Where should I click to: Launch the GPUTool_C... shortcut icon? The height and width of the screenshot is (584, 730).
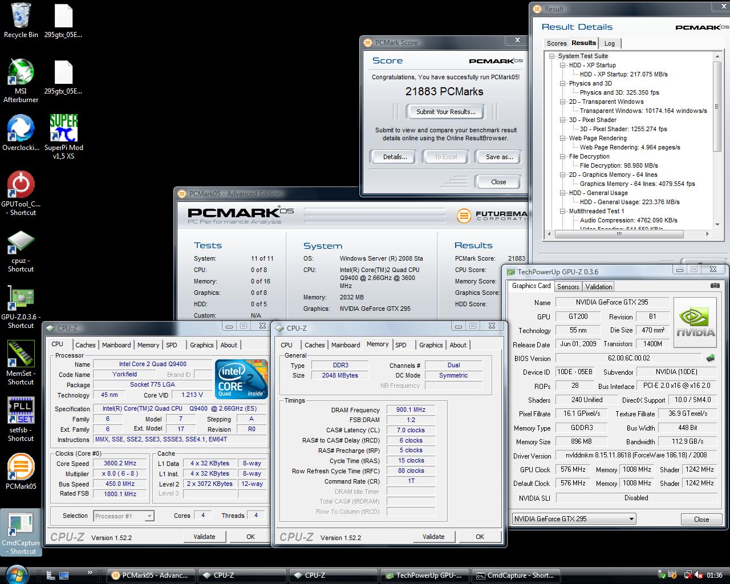pyautogui.click(x=21, y=194)
